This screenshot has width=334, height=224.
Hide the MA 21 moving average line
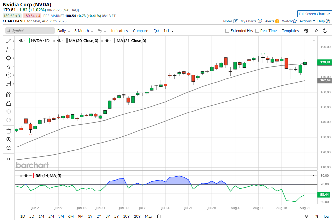click(x=107, y=41)
